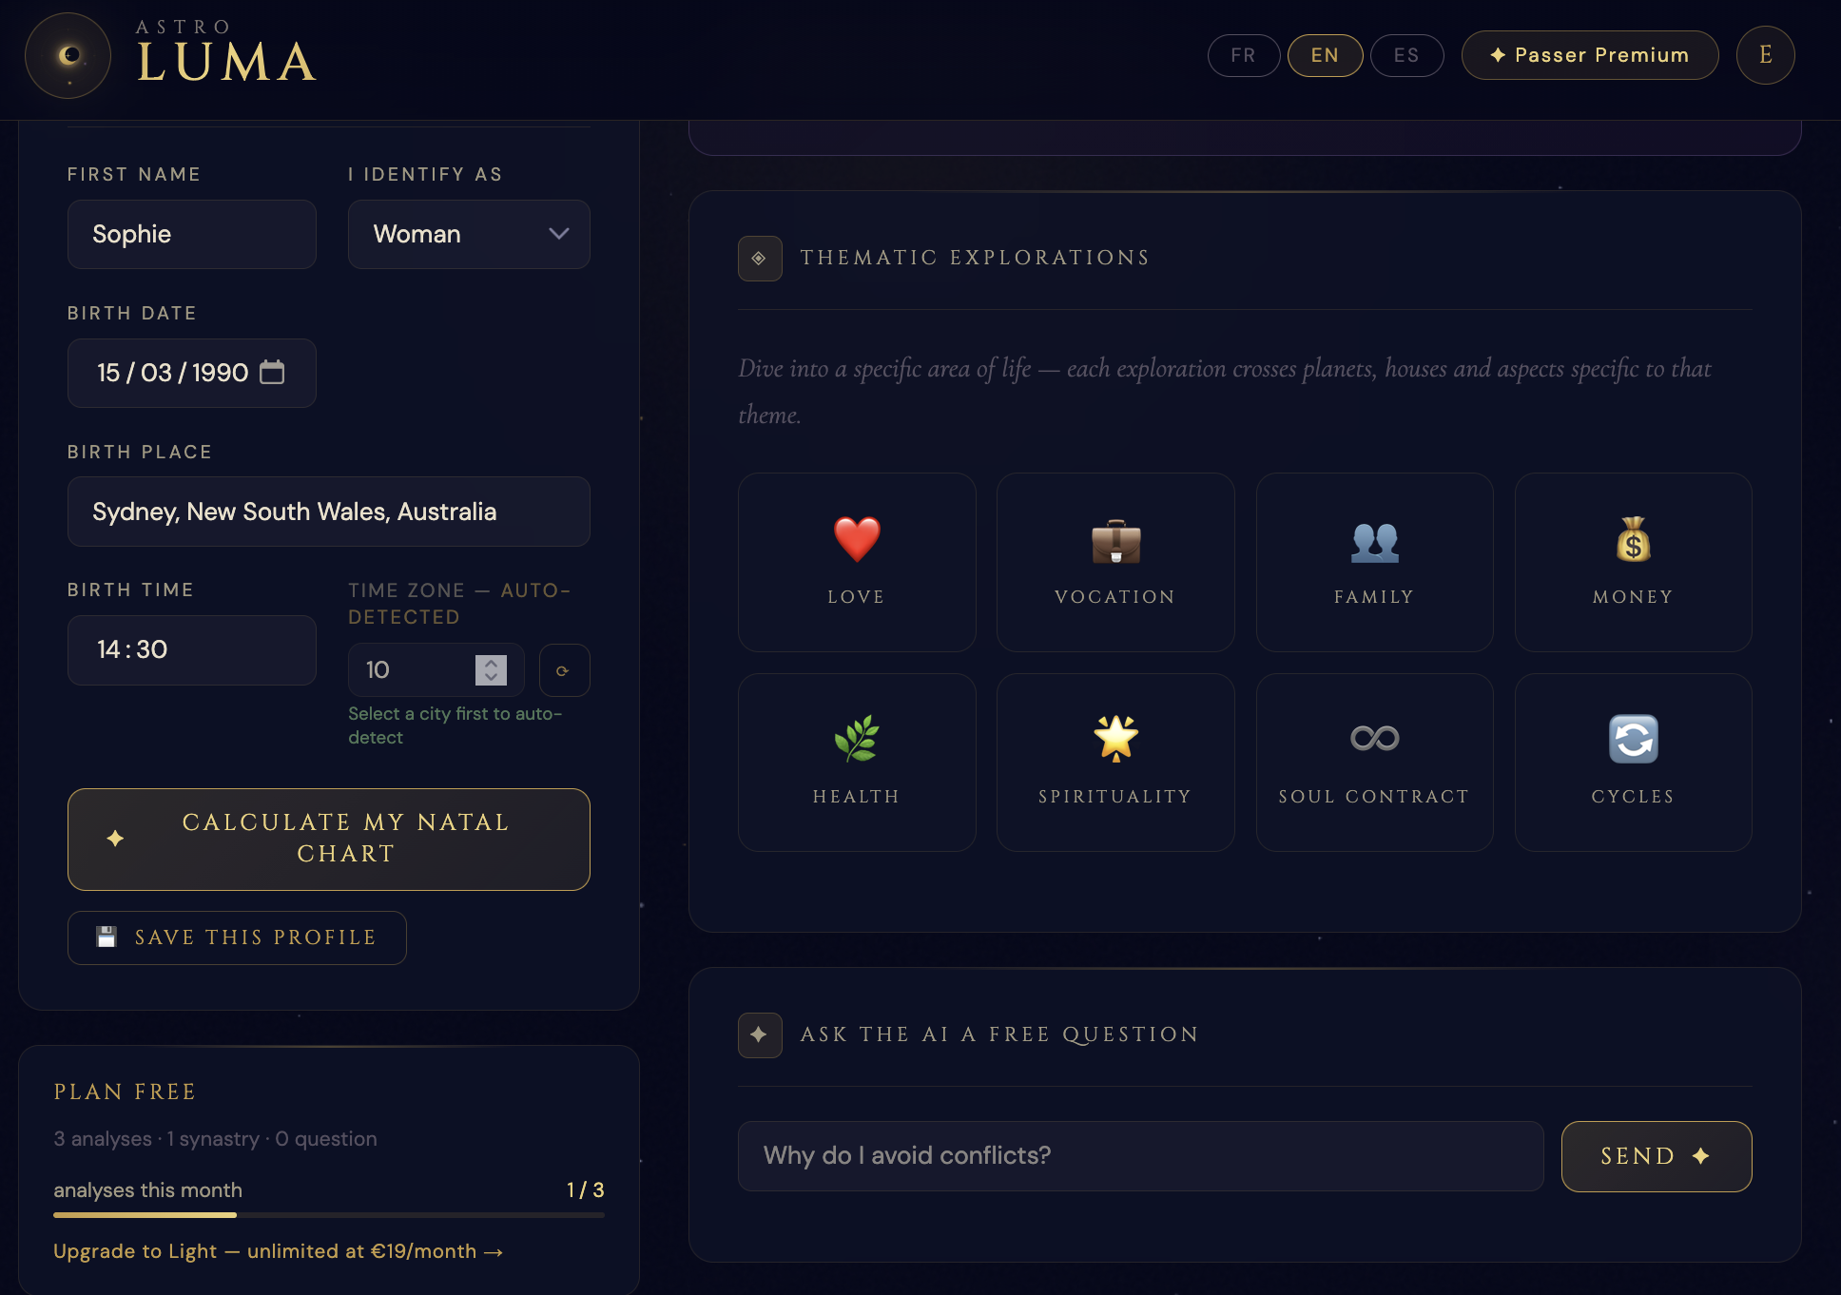This screenshot has width=1841, height=1295.
Task: Switch language to French
Action: [x=1243, y=55]
